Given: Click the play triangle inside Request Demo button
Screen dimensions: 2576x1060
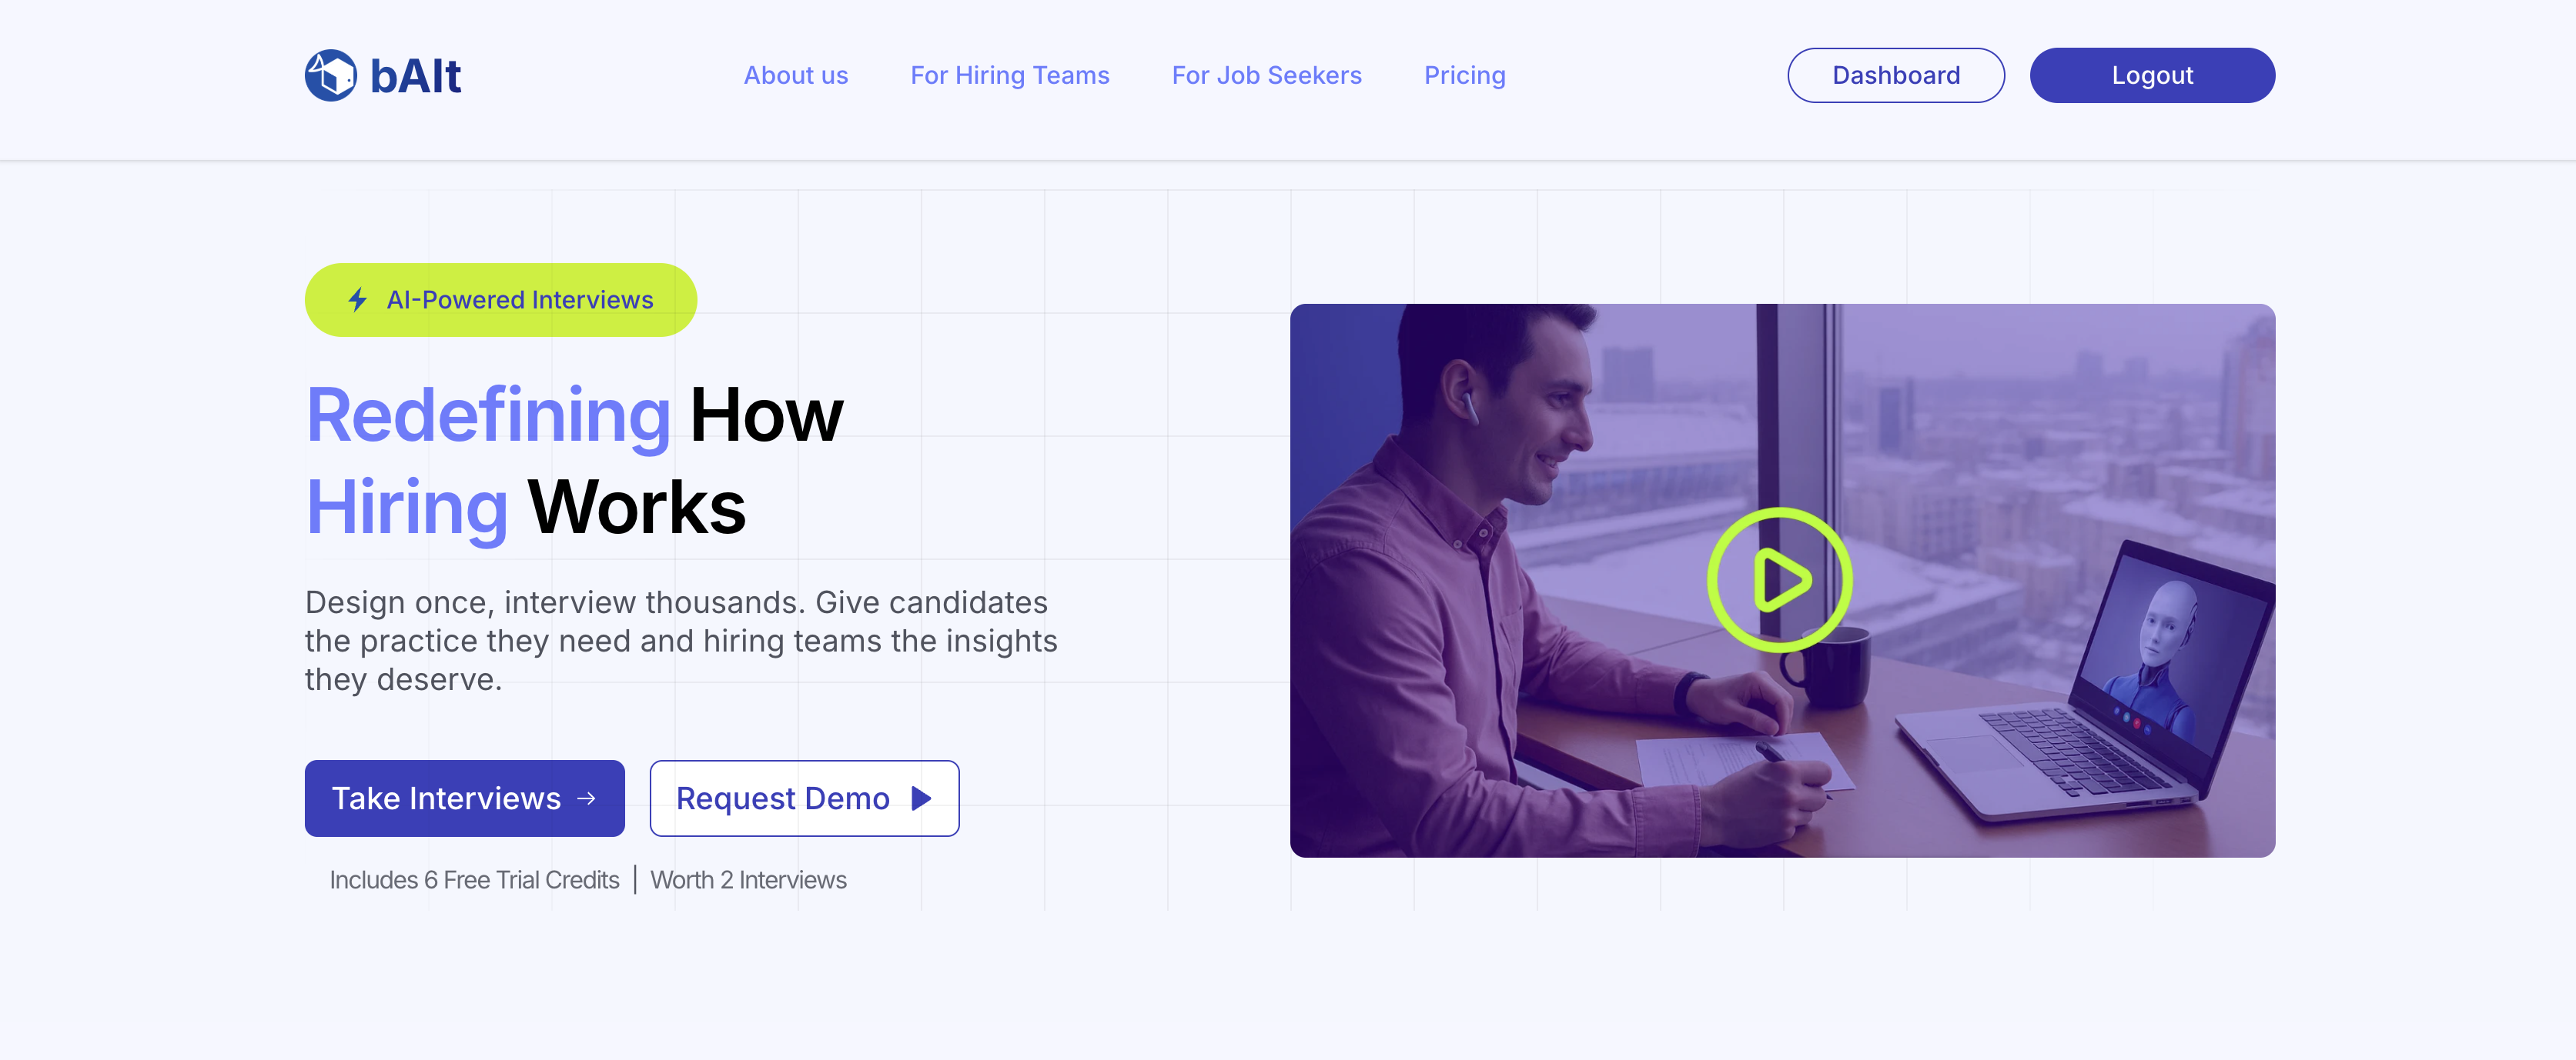Looking at the screenshot, I should coord(921,798).
